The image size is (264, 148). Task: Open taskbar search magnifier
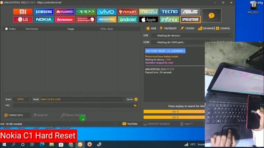(x=14, y=144)
